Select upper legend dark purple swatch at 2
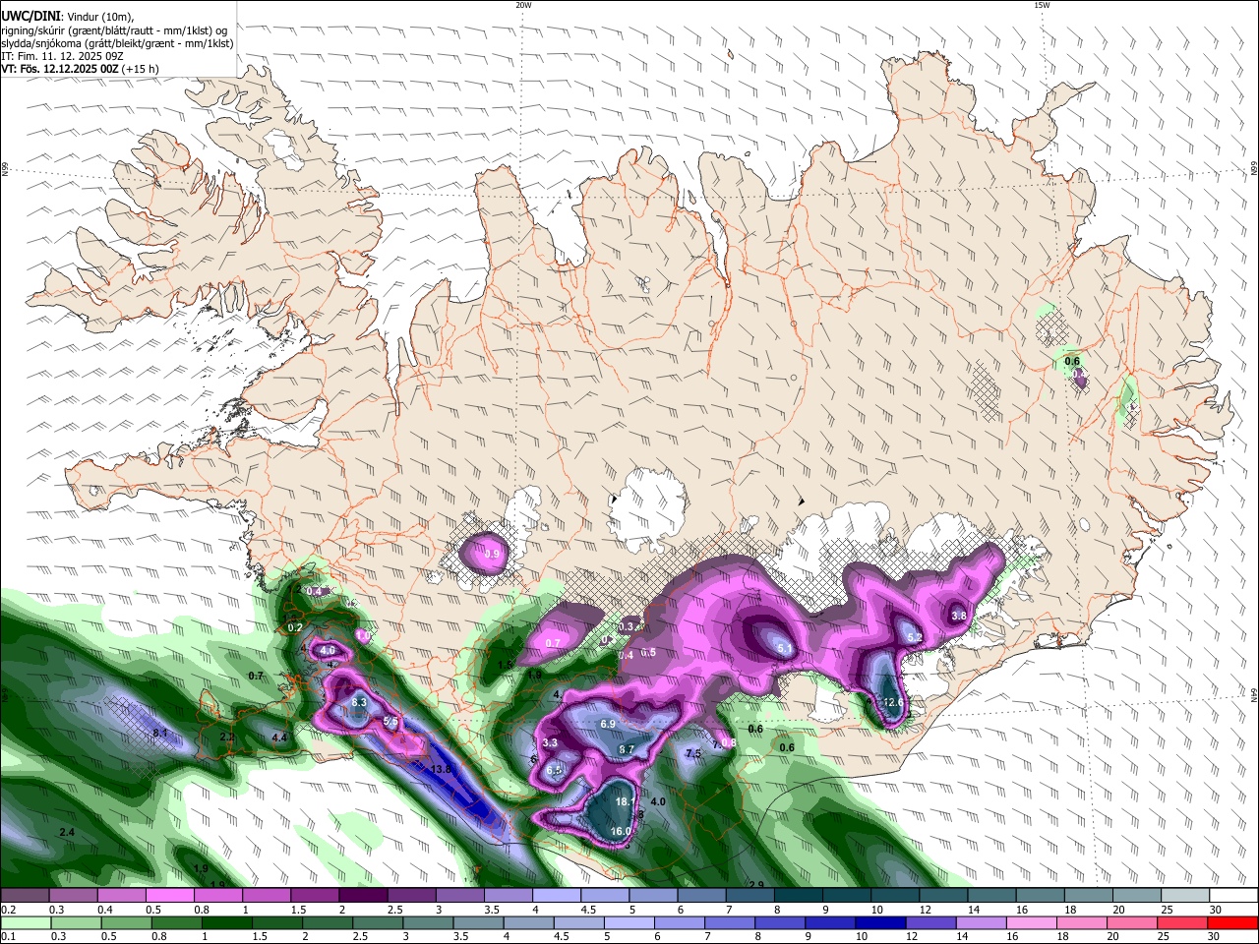The image size is (1259, 944). [363, 896]
